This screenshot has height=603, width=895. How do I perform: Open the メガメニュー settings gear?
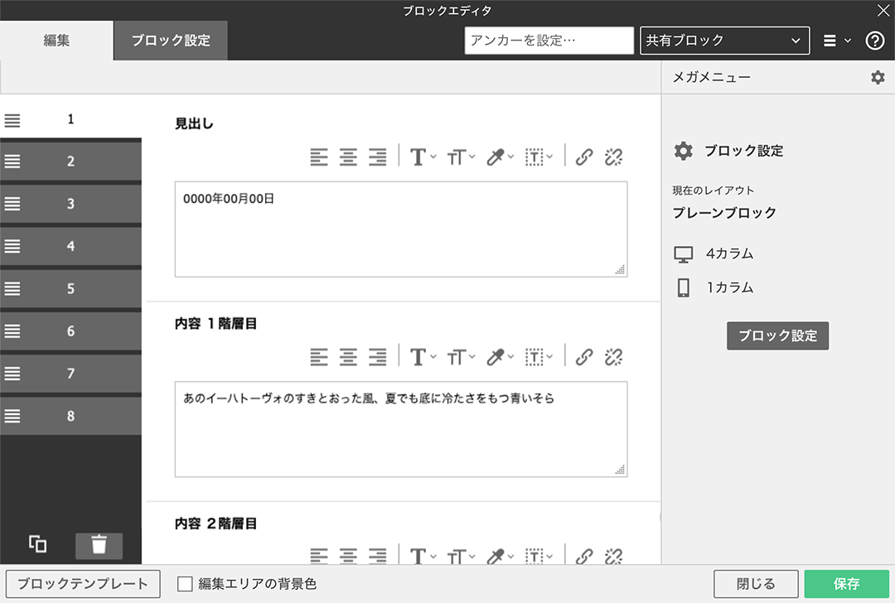point(877,77)
